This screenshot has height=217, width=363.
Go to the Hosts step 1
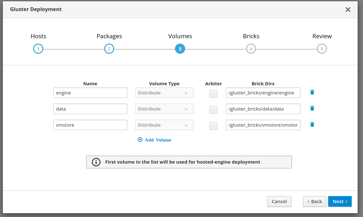[38, 49]
